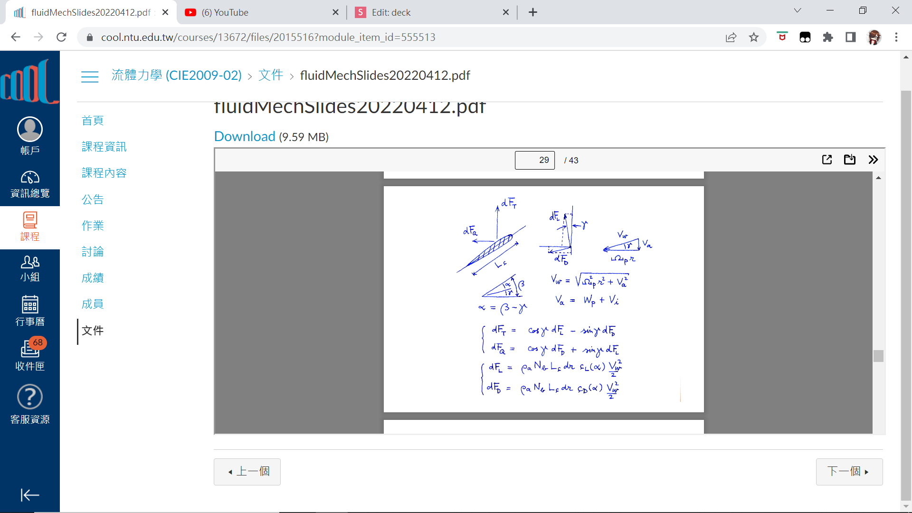Open the tab search dropdown chevron
Screen dimensions: 912x513
coord(798,10)
